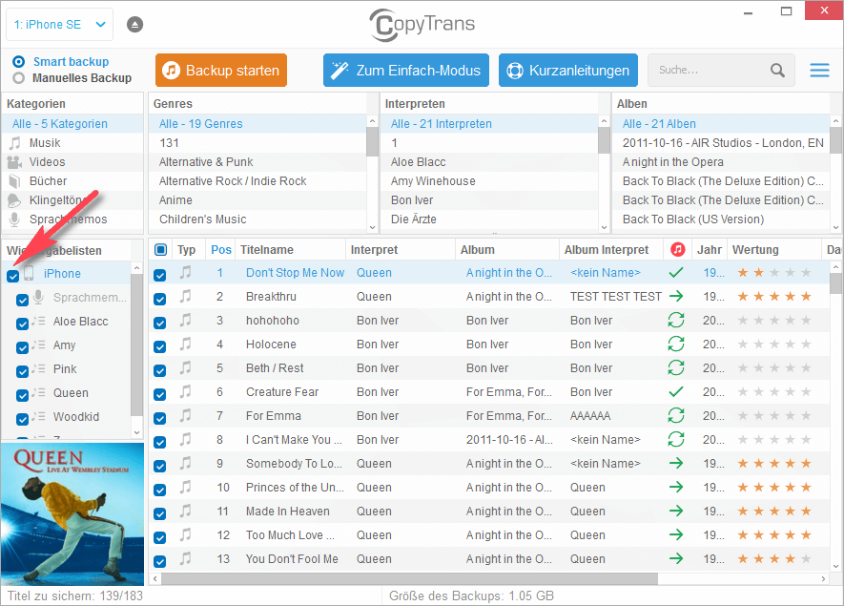Image resolution: width=844 pixels, height=606 pixels.
Task: Open Kurzanleitungen button
Action: (x=568, y=70)
